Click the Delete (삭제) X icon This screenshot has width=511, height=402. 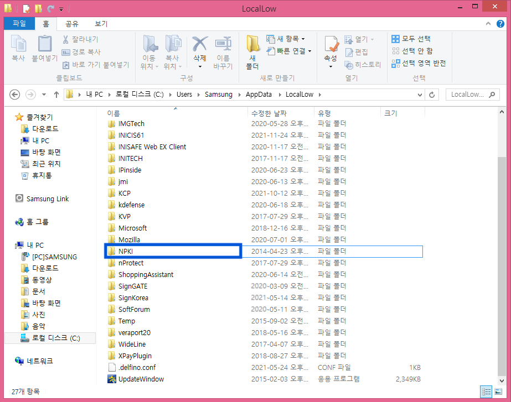(x=200, y=44)
